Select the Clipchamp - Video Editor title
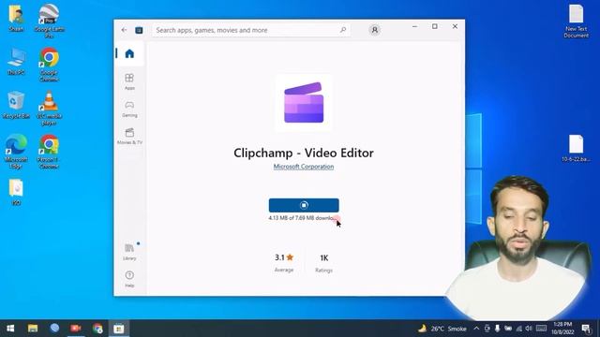Viewport: 600px width, 337px height. (x=304, y=153)
